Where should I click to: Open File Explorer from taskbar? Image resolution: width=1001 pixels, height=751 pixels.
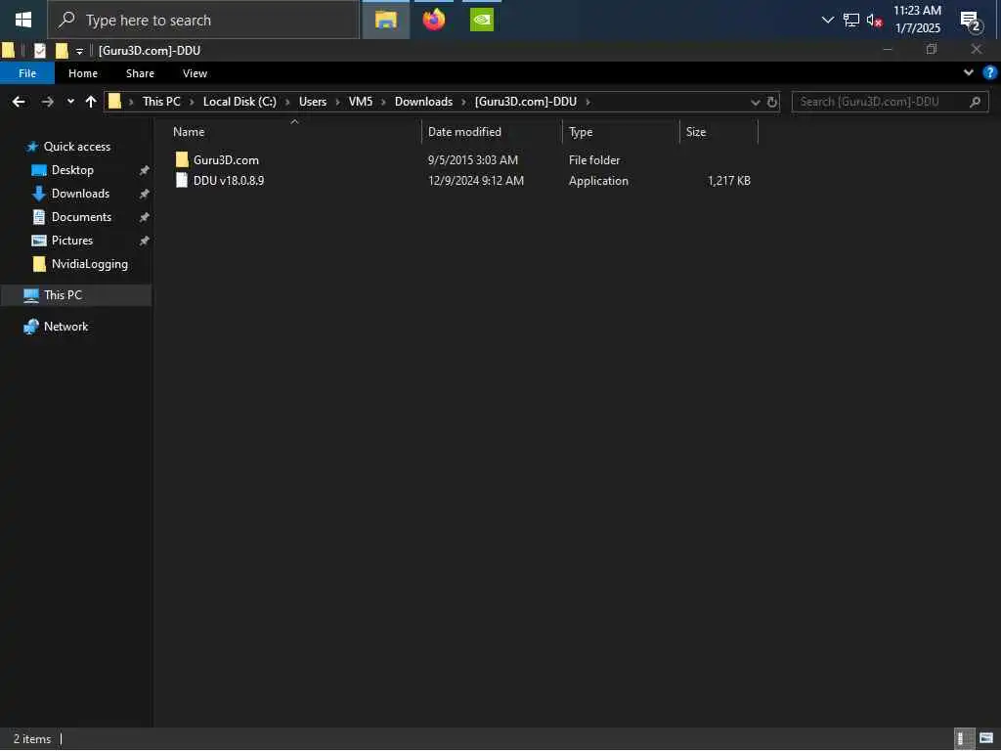pyautogui.click(x=385, y=20)
